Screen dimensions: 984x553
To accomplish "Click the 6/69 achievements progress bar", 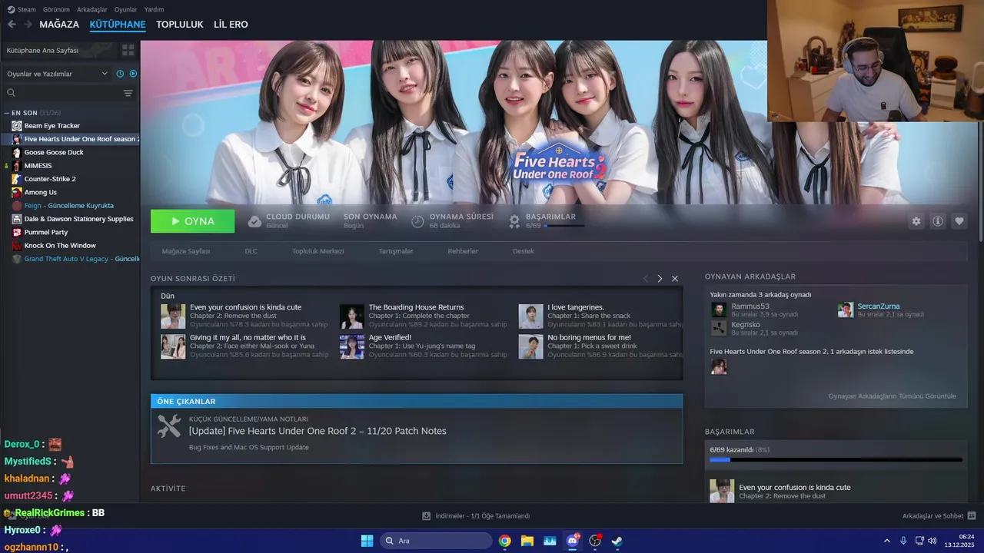I will coord(836,460).
